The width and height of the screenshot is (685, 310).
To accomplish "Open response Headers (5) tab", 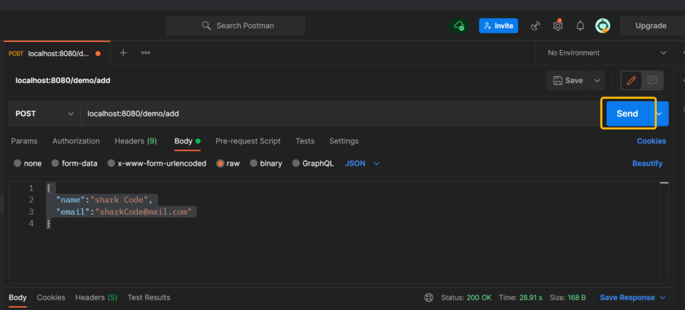I will click(x=96, y=298).
